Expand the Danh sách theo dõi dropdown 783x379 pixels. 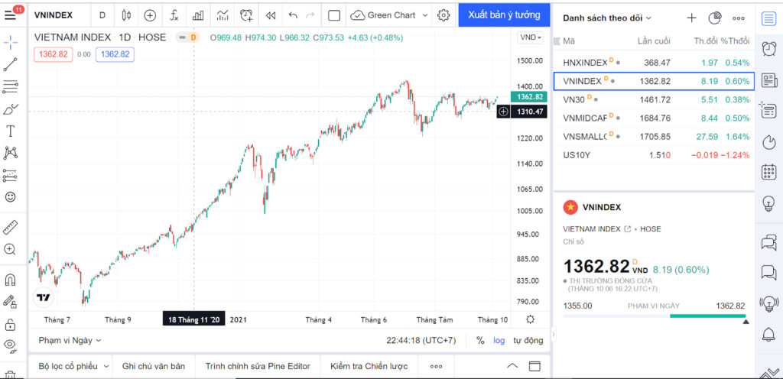(x=607, y=18)
